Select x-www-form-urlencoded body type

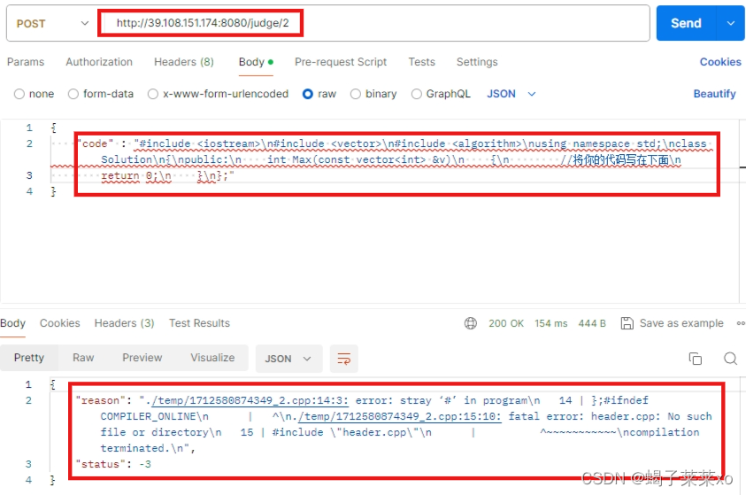pos(219,94)
